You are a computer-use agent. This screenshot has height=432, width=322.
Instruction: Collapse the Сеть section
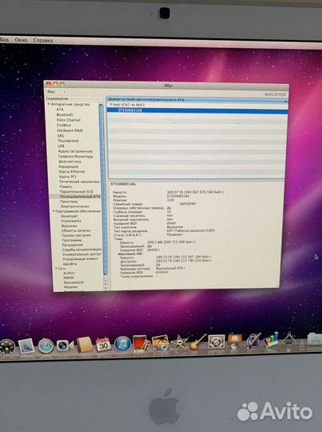tap(56, 268)
